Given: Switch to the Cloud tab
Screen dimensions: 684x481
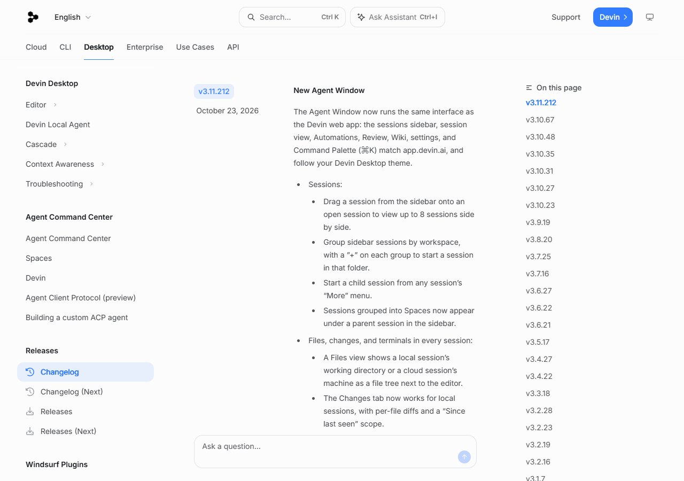Looking at the screenshot, I should point(36,47).
